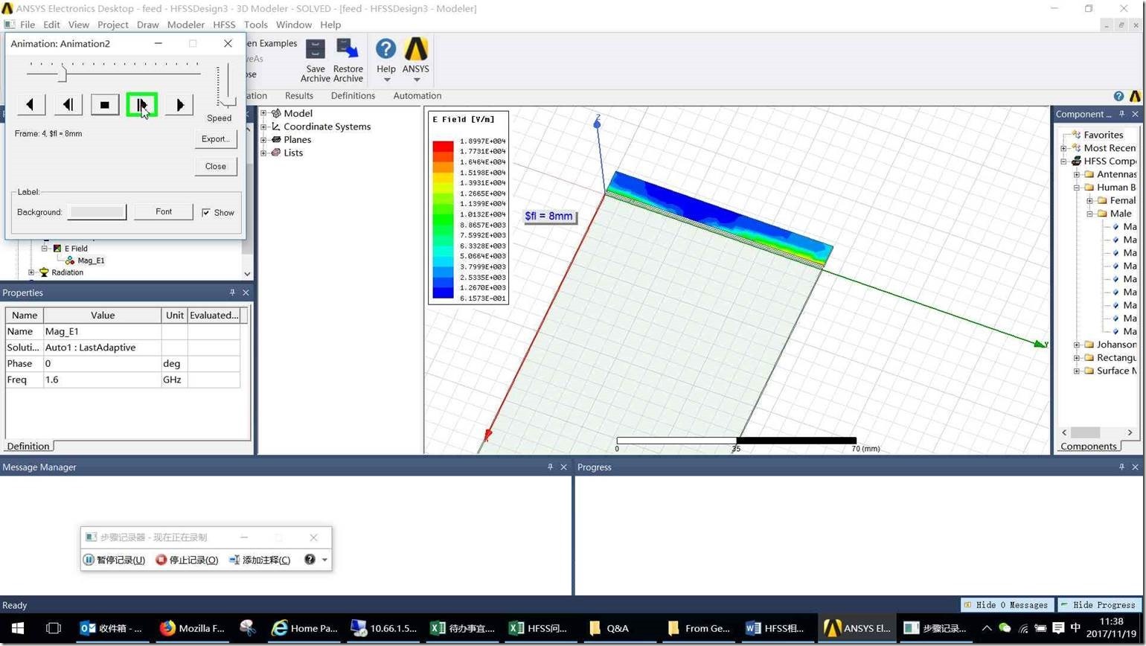The width and height of the screenshot is (1146, 646).
Task: Close the Properties panel
Action: (246, 293)
